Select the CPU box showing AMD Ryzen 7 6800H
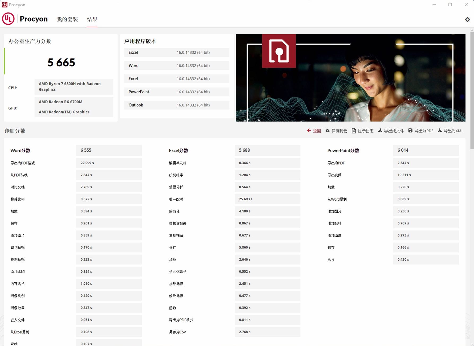This screenshot has width=474, height=346. [x=74, y=87]
